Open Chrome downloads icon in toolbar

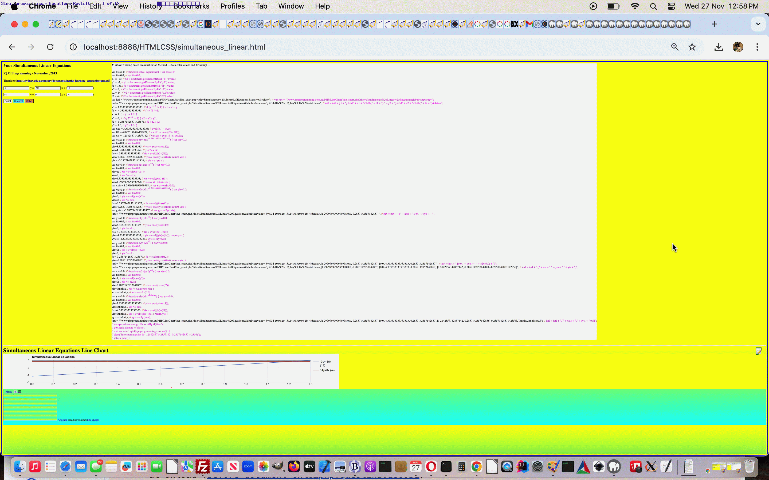(719, 47)
